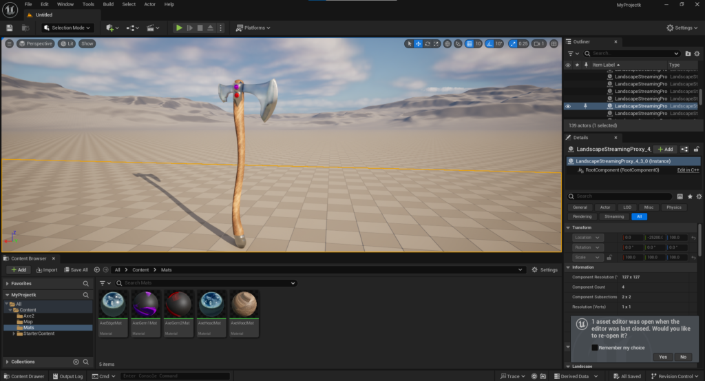Click the Save current level icon
705x381 pixels.
coord(10,28)
